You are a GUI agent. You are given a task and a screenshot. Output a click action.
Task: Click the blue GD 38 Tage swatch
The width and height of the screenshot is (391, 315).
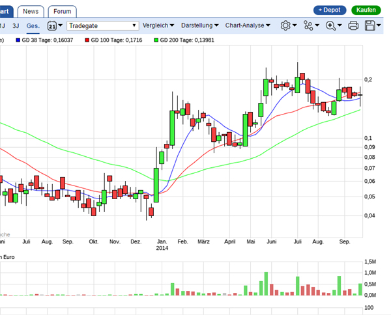coord(18,40)
